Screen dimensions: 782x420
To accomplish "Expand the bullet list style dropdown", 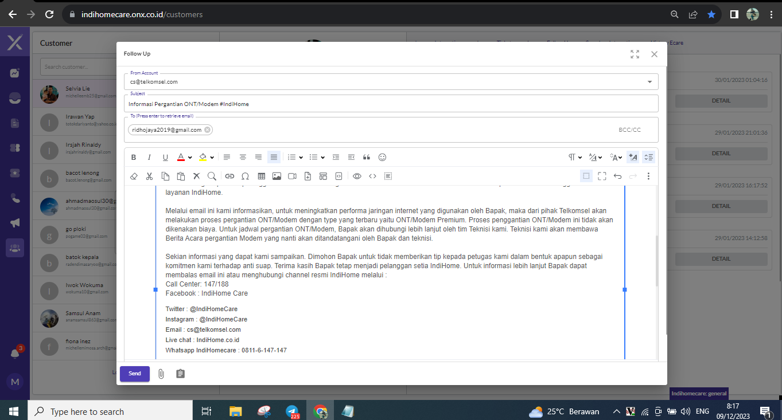I will [x=322, y=158].
